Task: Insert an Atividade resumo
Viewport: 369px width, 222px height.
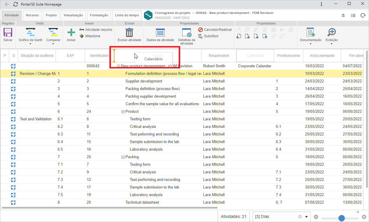Action: pos(95,30)
